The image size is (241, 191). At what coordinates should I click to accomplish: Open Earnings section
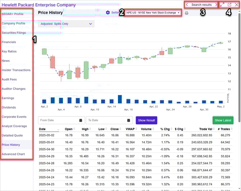click(8, 98)
